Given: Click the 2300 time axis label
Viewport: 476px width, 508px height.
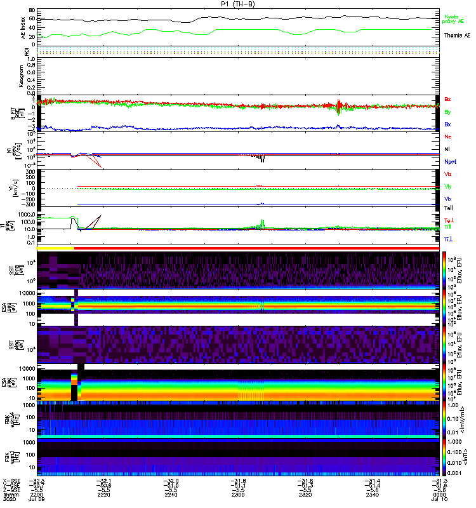Looking at the screenshot, I should (x=238, y=495).
